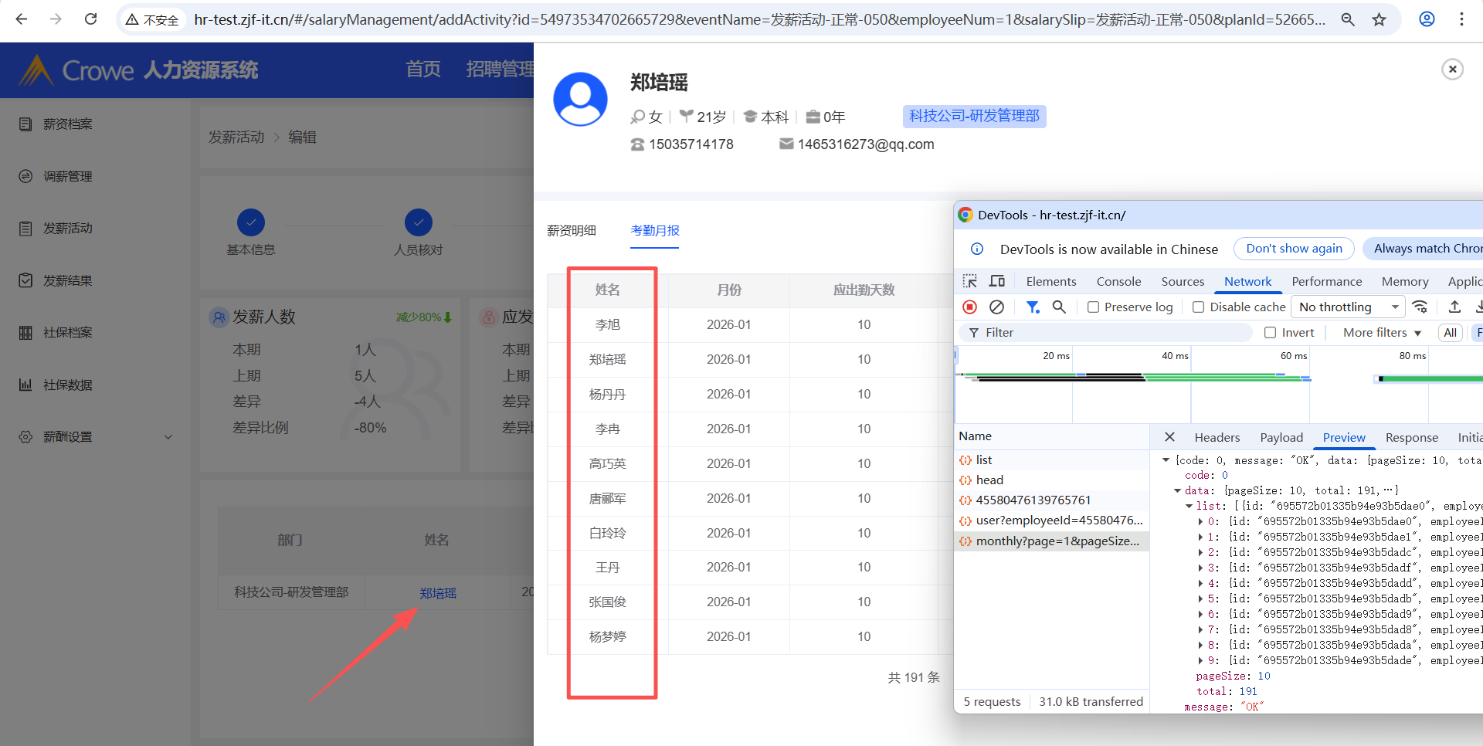Tick the Invert filter checkbox
Image resolution: width=1483 pixels, height=746 pixels.
[x=1271, y=333]
